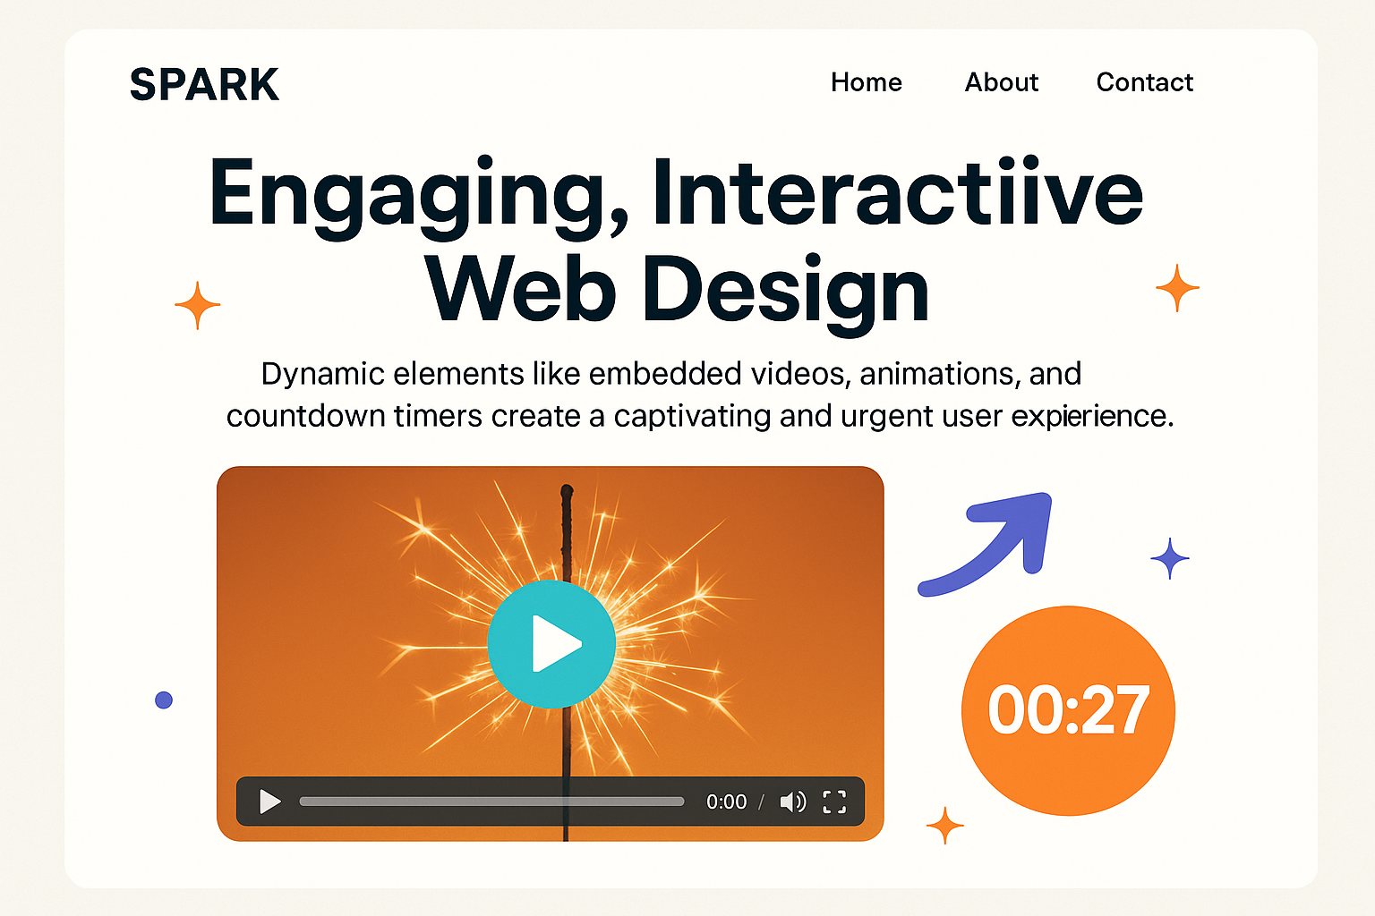Open the Contact link

1144,82
